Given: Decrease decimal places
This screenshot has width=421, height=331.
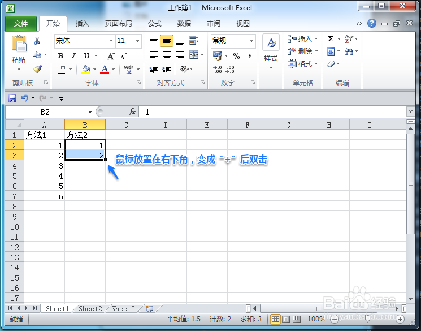Looking at the screenshot, I should point(230,70).
